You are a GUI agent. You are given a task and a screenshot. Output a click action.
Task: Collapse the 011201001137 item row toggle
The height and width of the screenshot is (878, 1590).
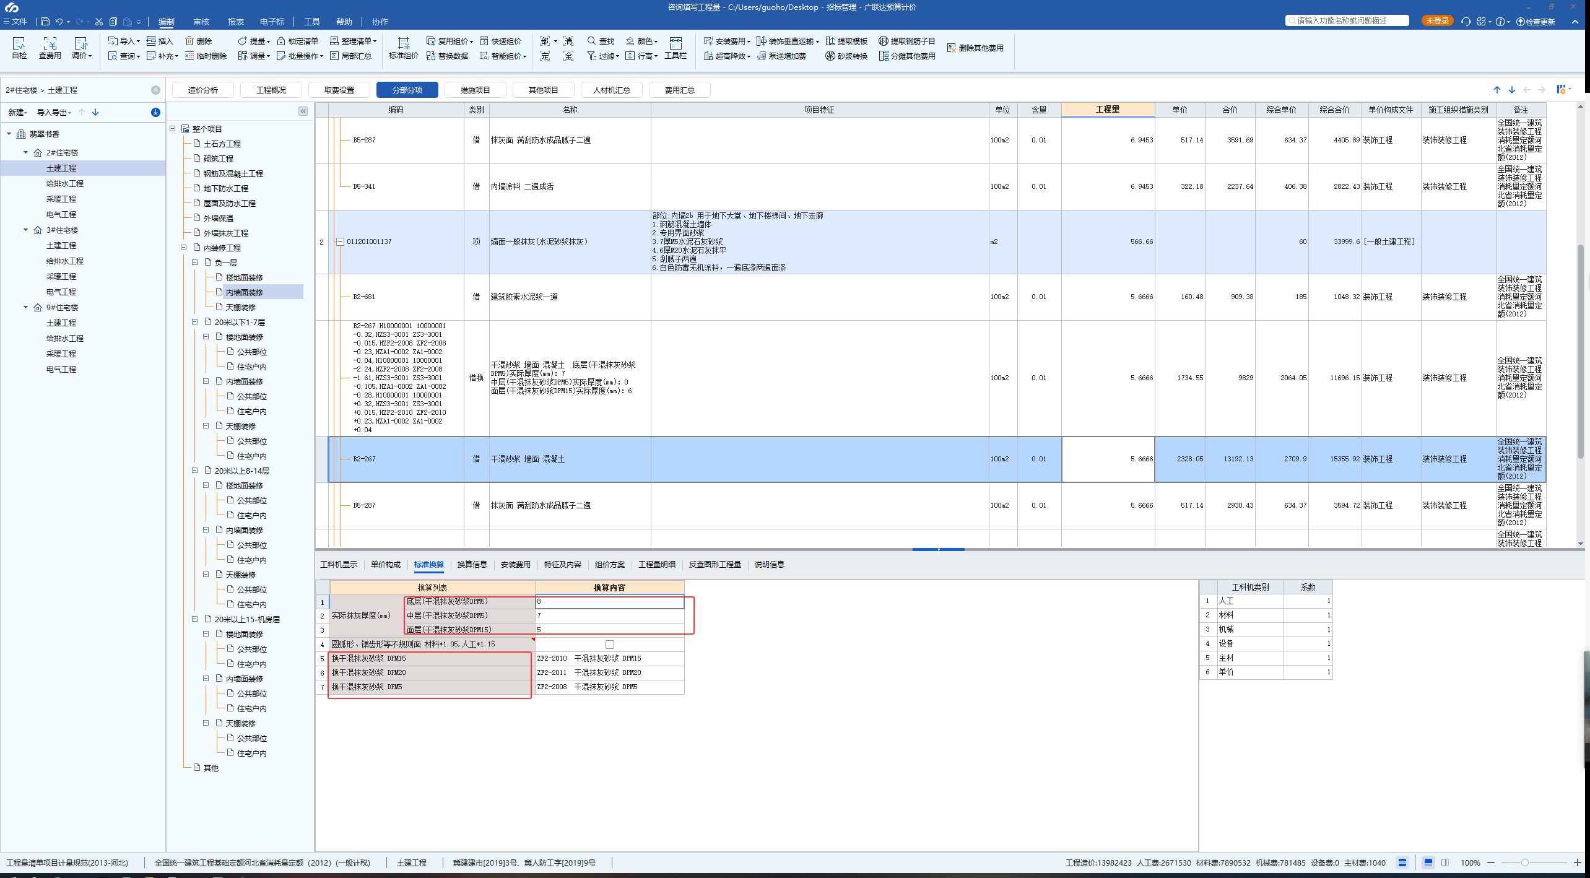tap(340, 241)
